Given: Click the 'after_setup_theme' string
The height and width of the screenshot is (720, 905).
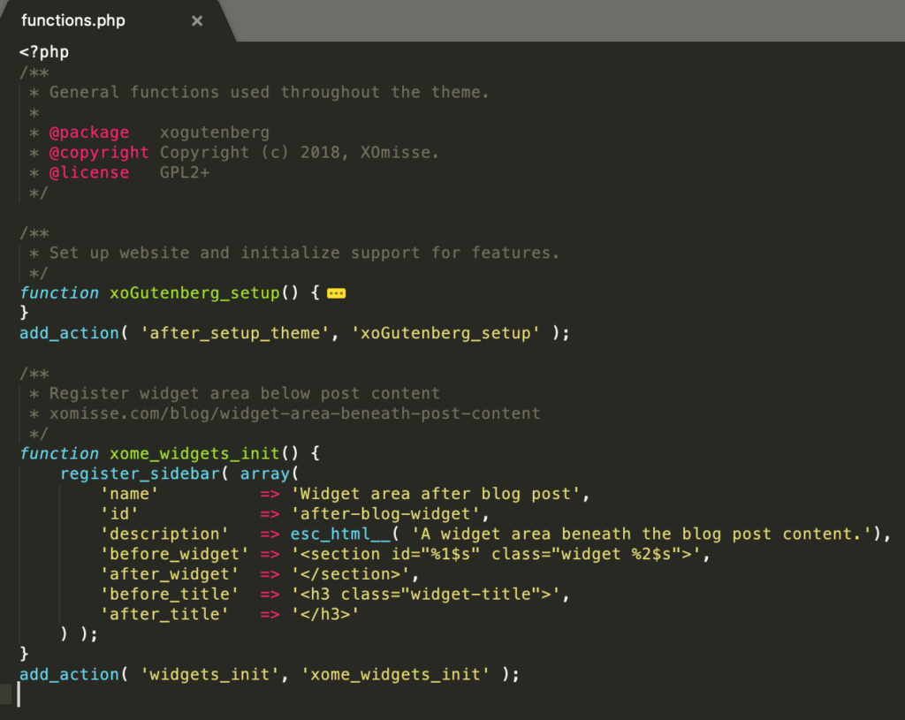Looking at the screenshot, I should 235,333.
